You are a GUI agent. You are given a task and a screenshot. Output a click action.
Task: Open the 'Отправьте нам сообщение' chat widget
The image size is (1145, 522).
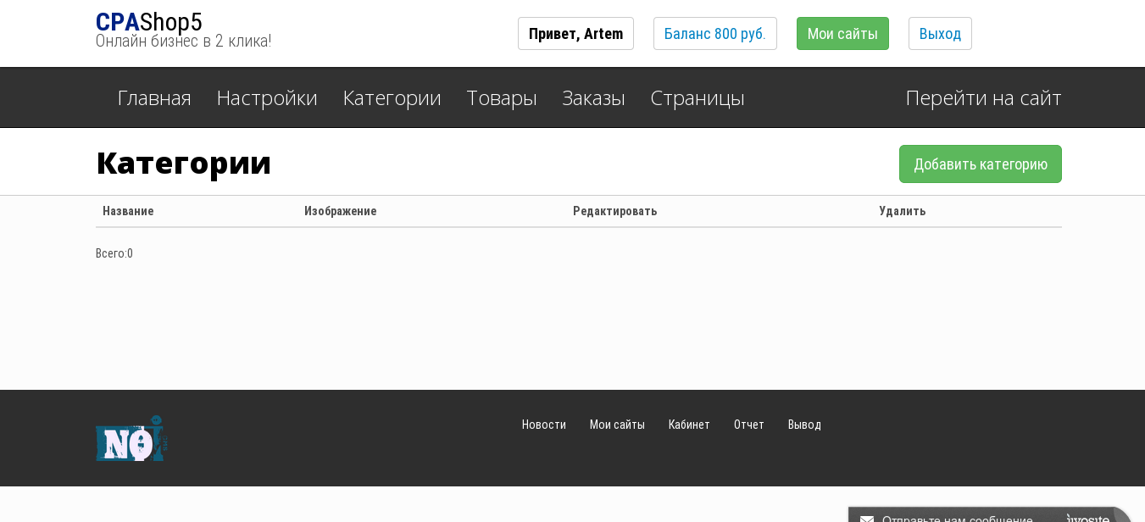tap(990, 515)
